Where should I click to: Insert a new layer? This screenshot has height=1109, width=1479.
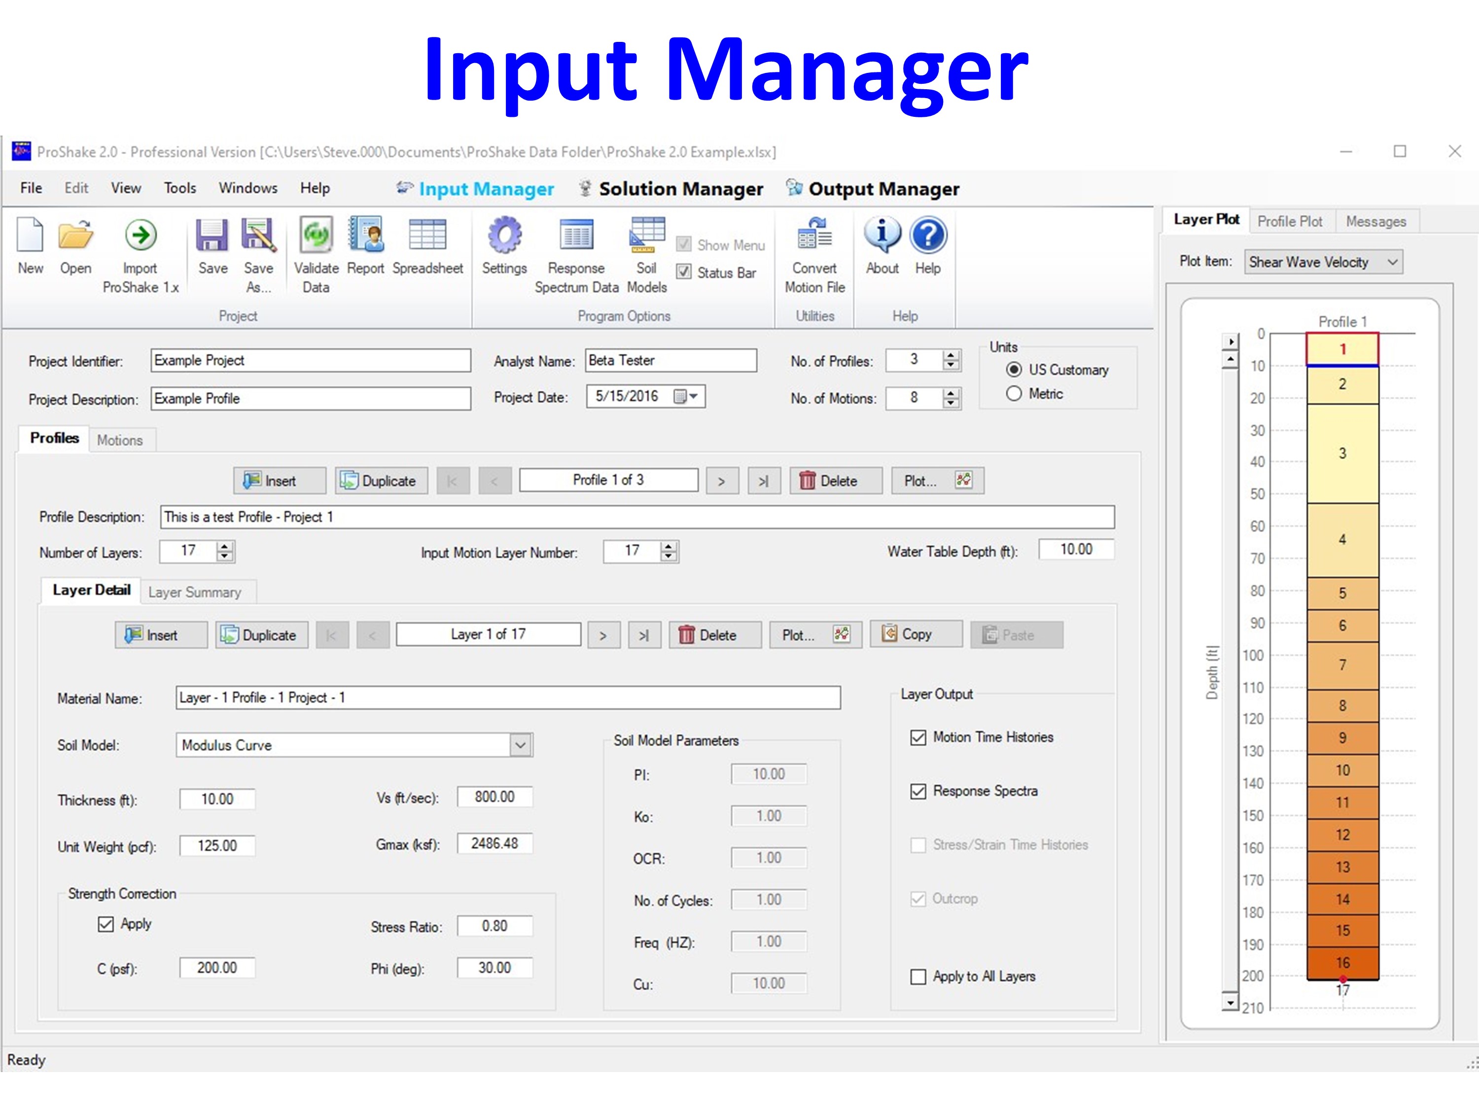161,635
